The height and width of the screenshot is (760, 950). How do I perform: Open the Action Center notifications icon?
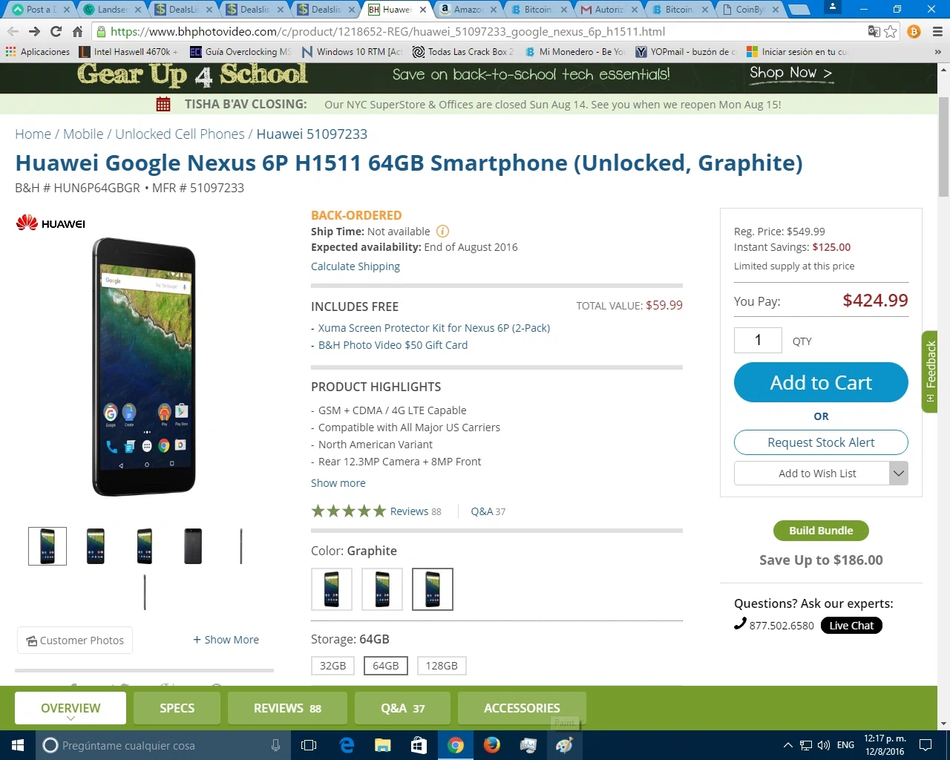tap(926, 745)
